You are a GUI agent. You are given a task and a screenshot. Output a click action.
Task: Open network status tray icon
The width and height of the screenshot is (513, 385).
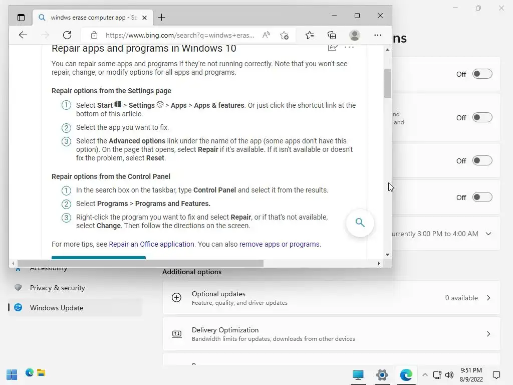point(437,375)
